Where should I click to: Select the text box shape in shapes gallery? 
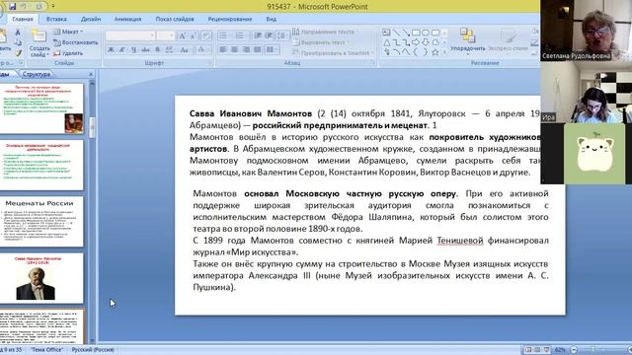coord(386,33)
